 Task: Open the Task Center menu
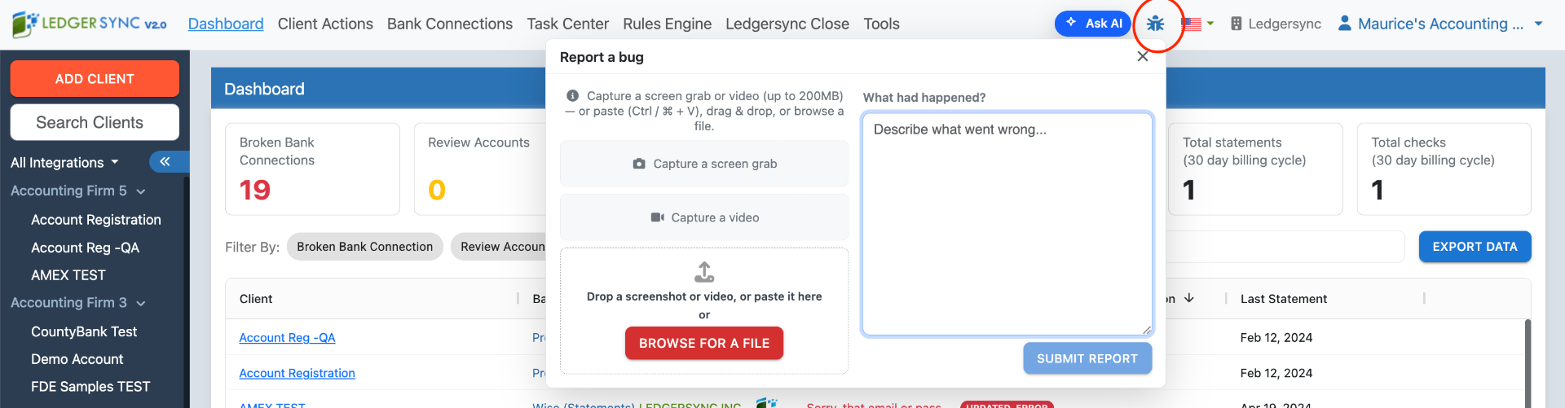[x=568, y=24]
